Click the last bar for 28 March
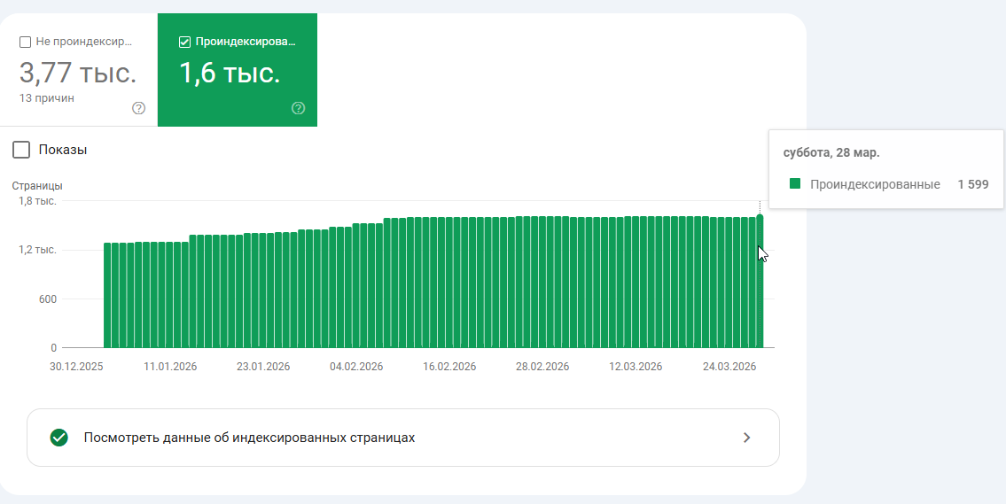The image size is (1006, 504). 760,281
